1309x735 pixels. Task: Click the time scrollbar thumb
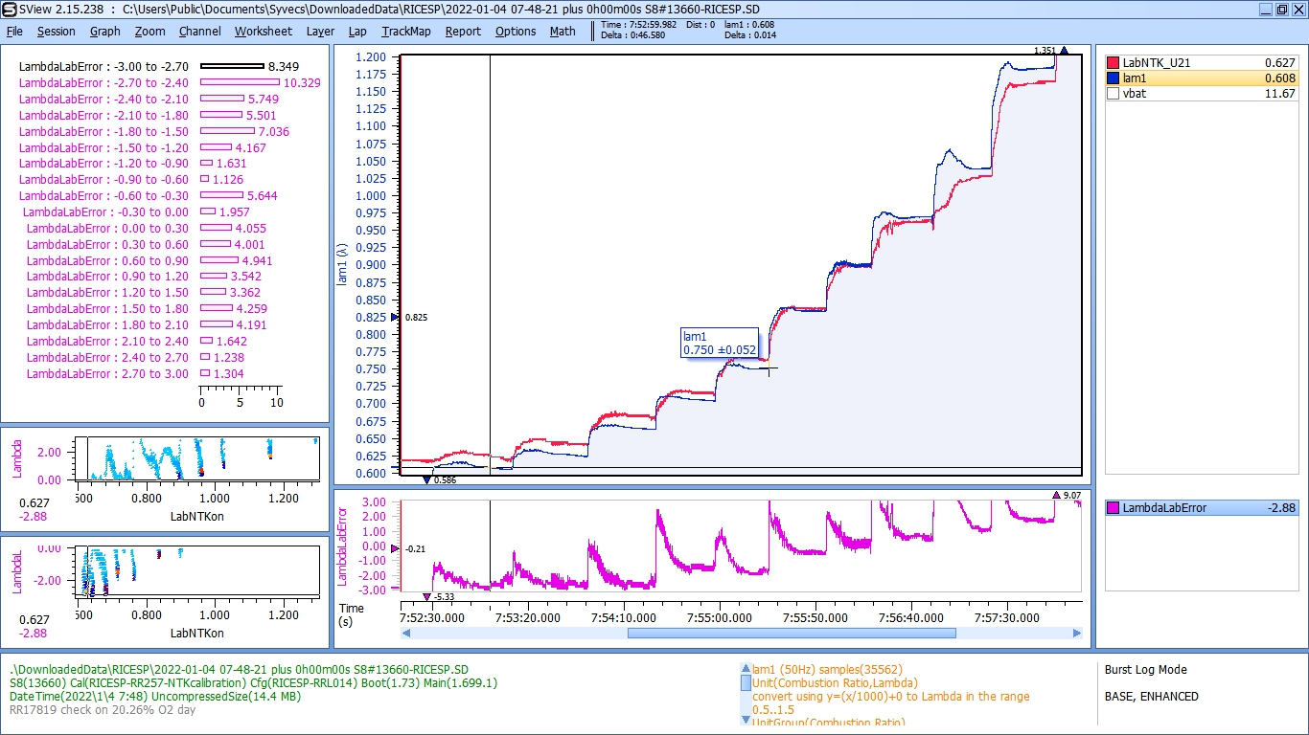(x=792, y=633)
